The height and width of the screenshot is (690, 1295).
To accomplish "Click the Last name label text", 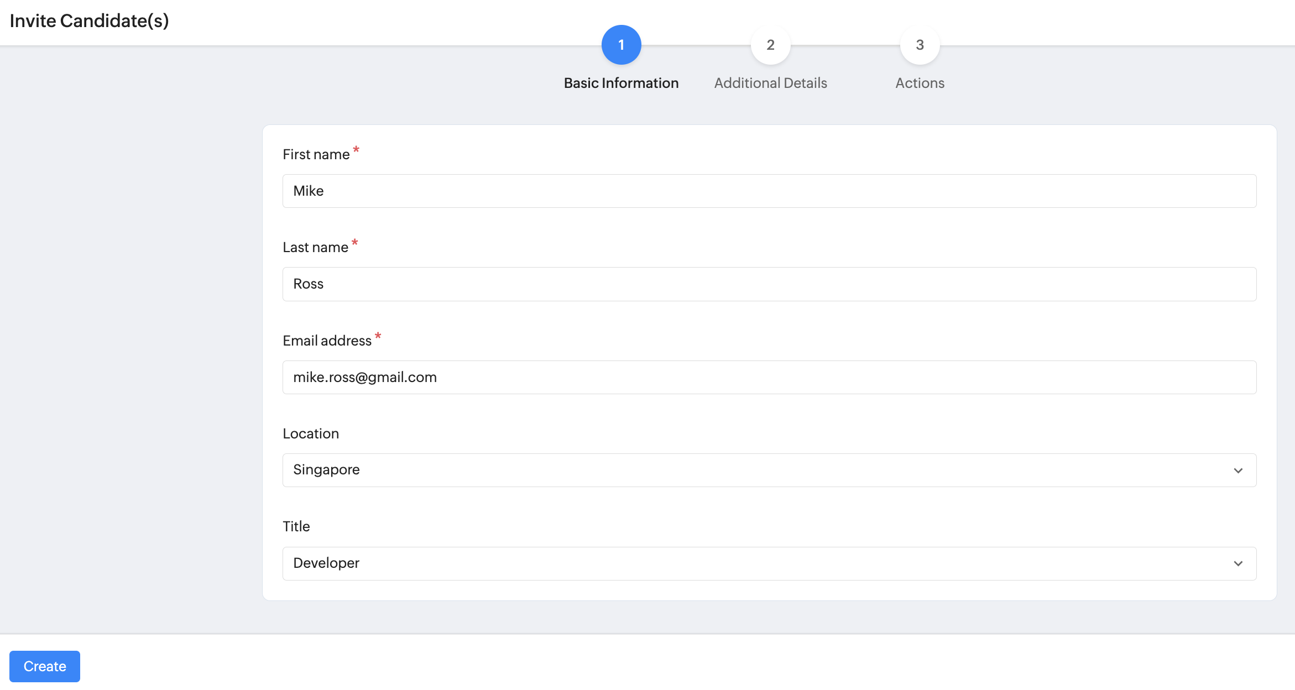I will coord(315,247).
